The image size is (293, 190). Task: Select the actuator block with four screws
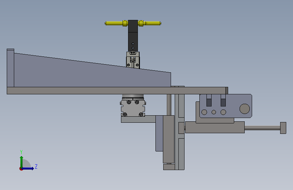[x=133, y=108]
